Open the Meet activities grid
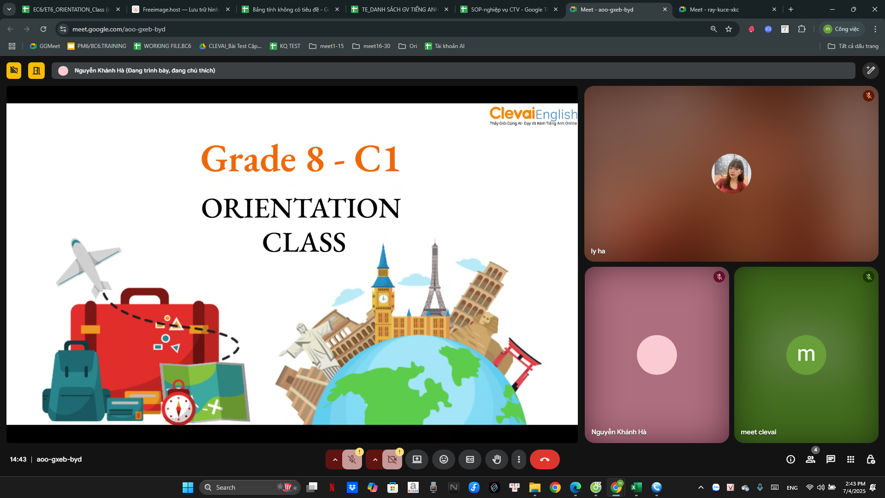 (851, 459)
